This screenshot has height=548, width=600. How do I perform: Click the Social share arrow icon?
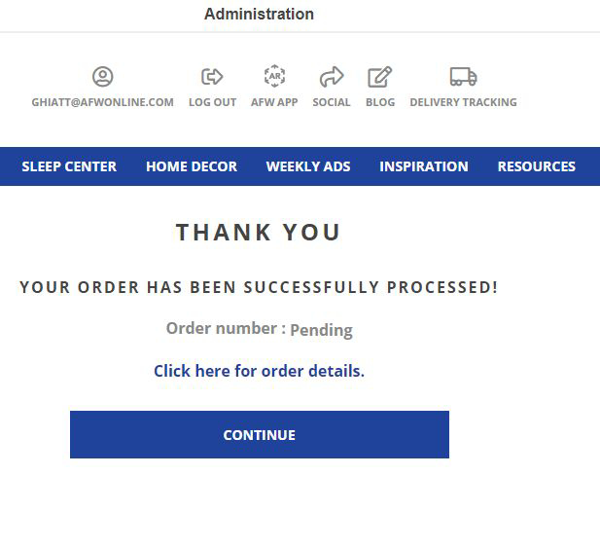[x=332, y=77]
